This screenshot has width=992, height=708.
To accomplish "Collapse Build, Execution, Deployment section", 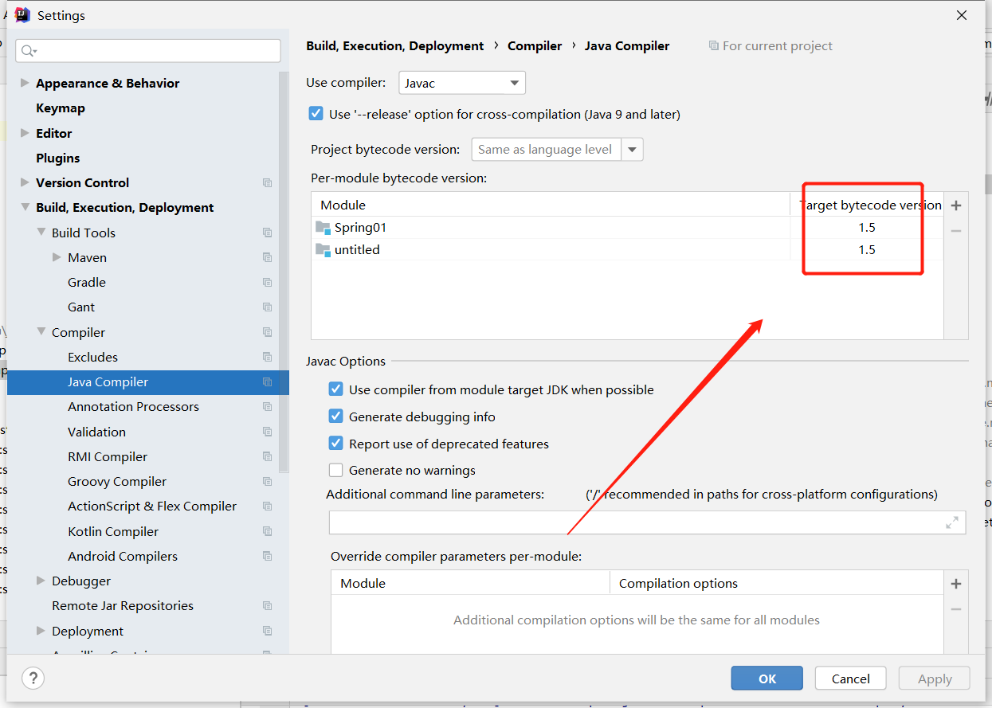I will (x=25, y=207).
